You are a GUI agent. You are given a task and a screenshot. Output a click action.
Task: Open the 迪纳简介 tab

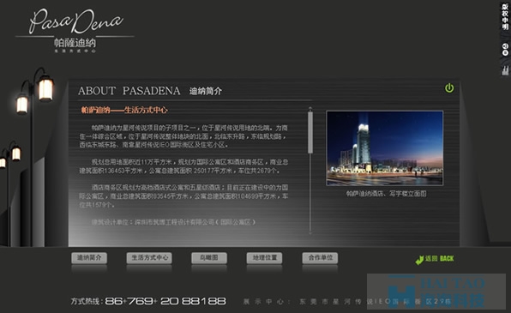pyautogui.click(x=89, y=258)
